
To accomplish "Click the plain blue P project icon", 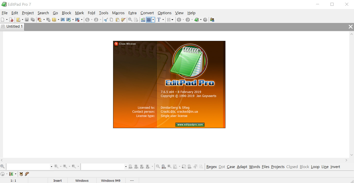I will [63, 20].
